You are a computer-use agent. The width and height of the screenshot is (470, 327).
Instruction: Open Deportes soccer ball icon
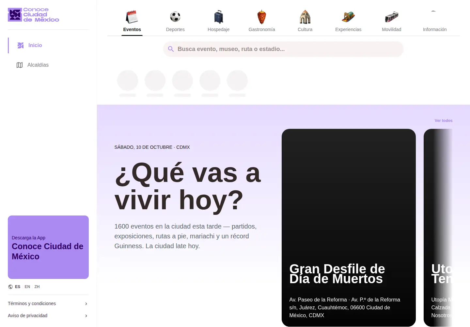tap(175, 17)
